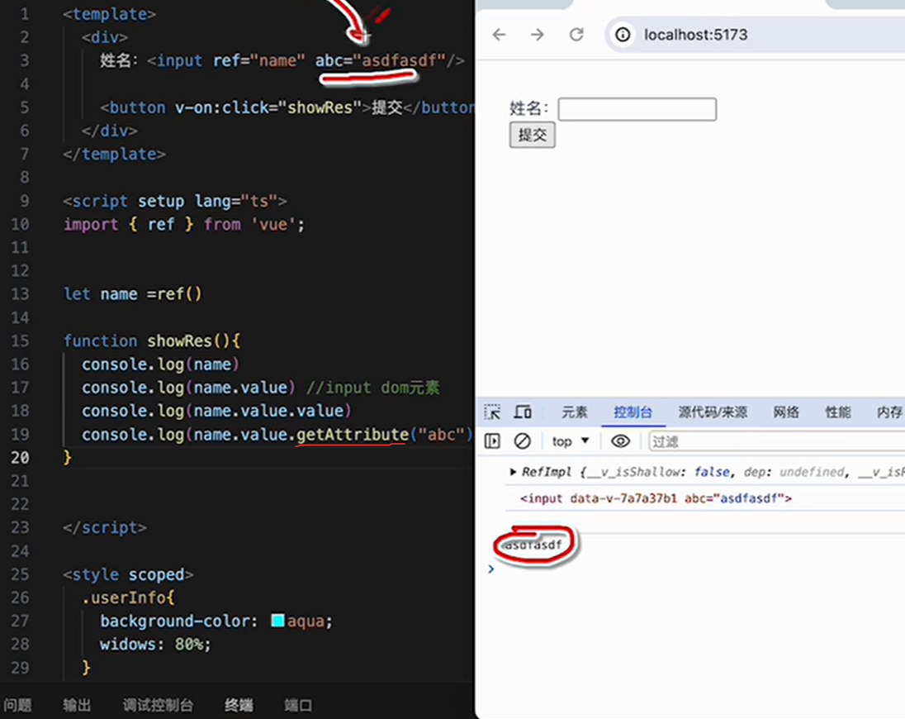Open the 输出 panel tab
This screenshot has width=905, height=719.
77,705
